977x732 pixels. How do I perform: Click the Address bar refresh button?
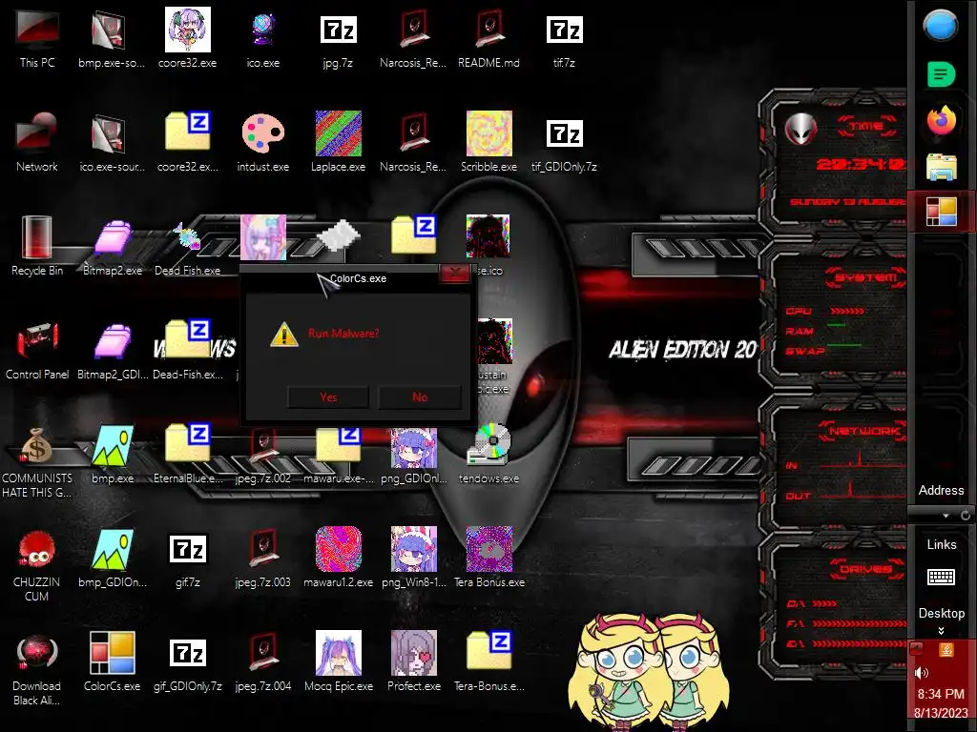click(966, 516)
